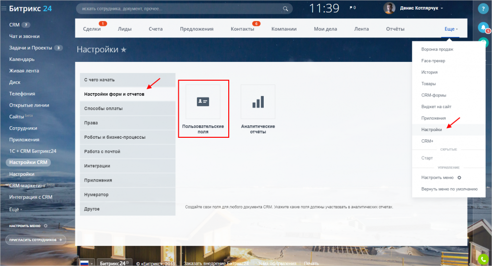Open Другое settings section
This screenshot has height=266, width=492.
(x=127, y=209)
